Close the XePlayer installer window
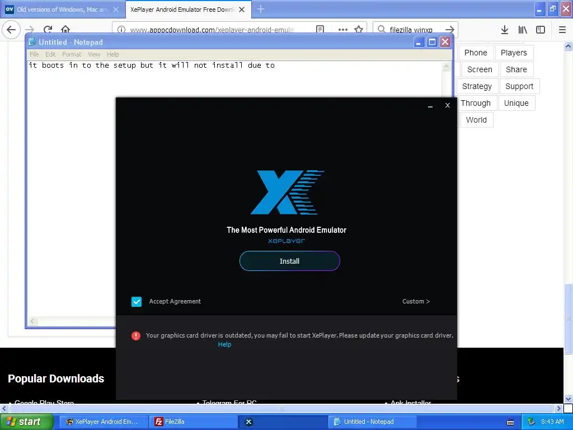The width and height of the screenshot is (573, 430). (x=447, y=105)
